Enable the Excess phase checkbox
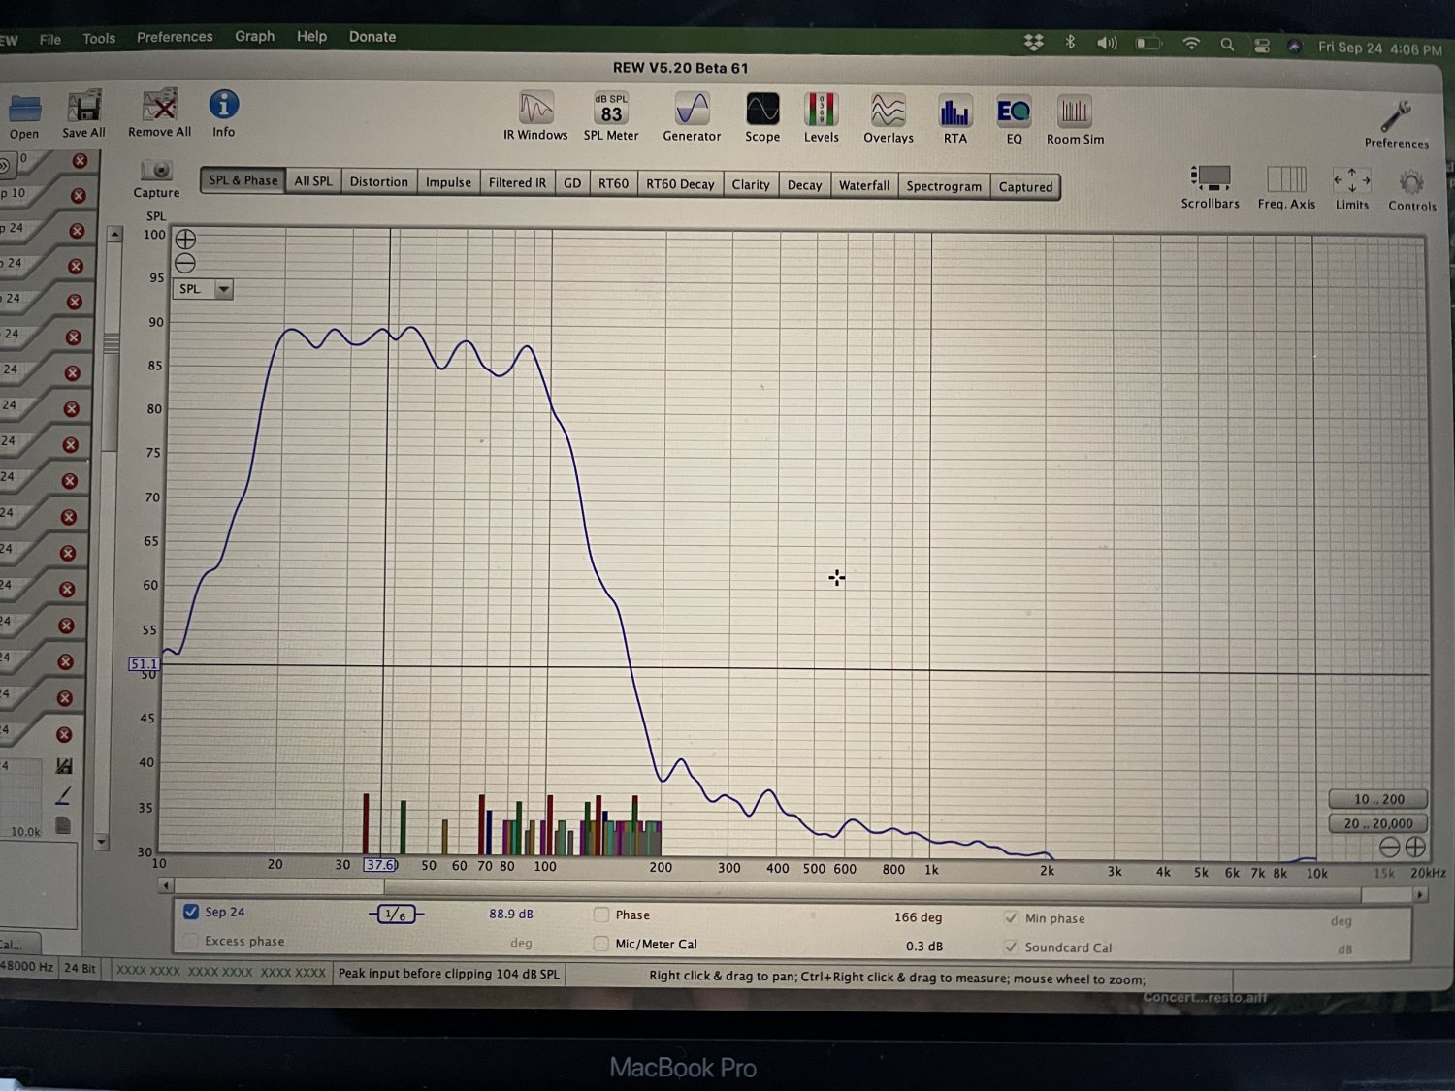1455x1091 pixels. (x=191, y=941)
